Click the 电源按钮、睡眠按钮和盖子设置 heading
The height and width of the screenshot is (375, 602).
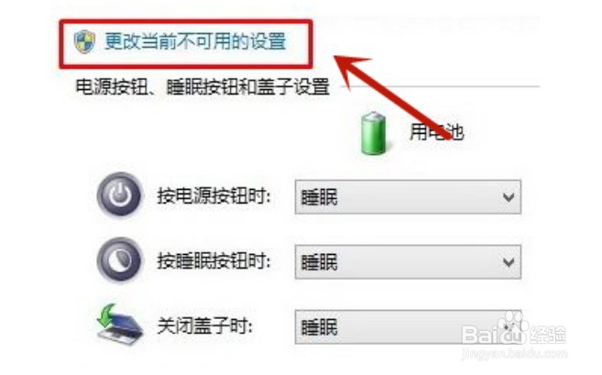coord(202,86)
